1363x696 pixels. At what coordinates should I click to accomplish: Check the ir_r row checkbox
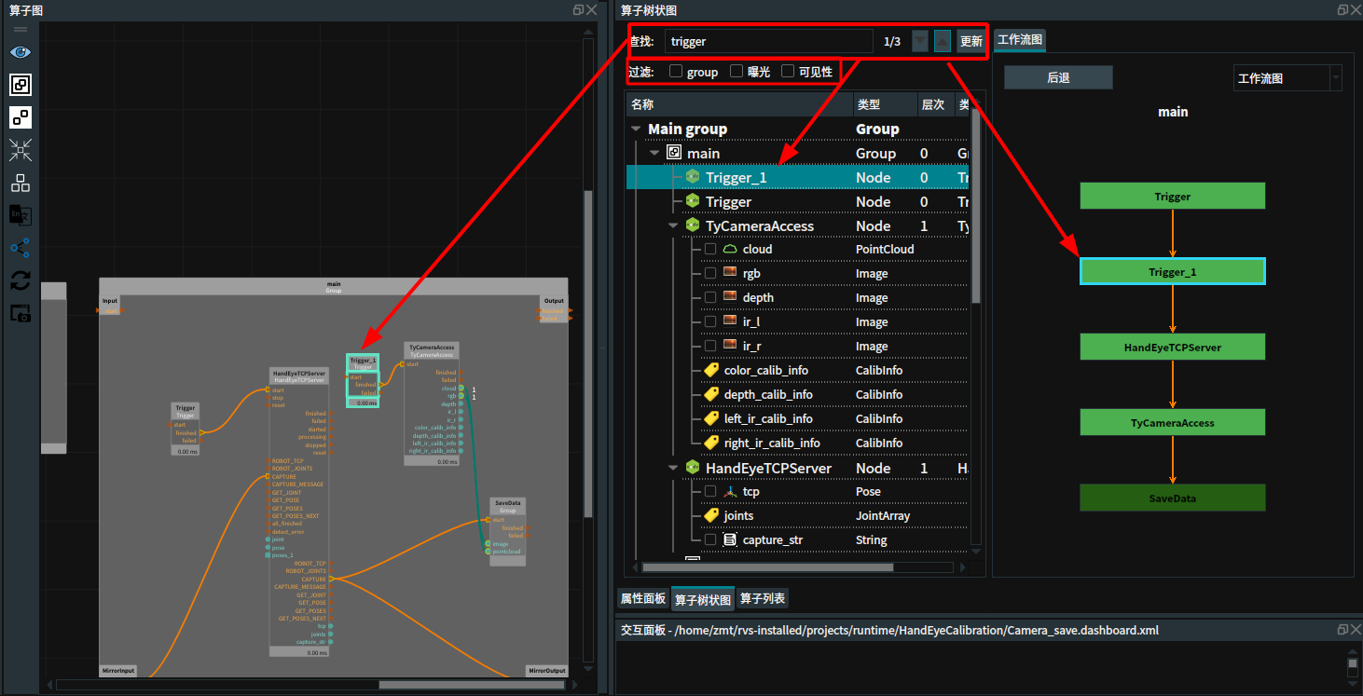pos(710,347)
